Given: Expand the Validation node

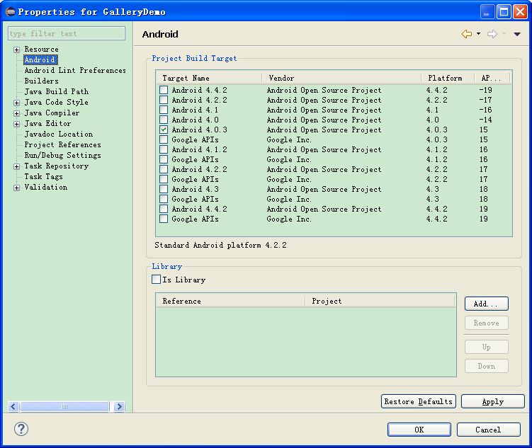Looking at the screenshot, I should point(16,188).
